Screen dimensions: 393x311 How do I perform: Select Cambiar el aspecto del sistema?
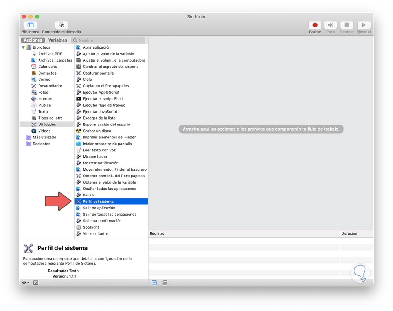click(111, 67)
